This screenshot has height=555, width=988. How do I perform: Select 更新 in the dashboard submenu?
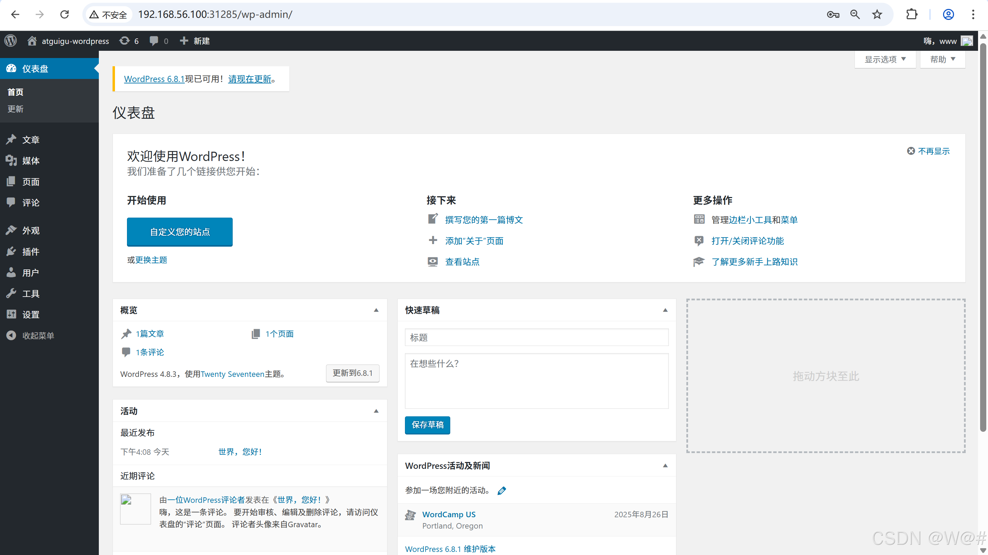coord(15,109)
